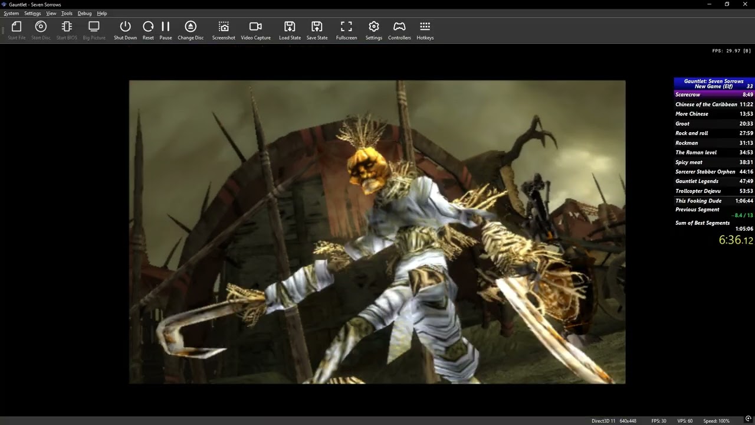Select the Chinese of the Caribbean split
The width and height of the screenshot is (755, 425).
(x=714, y=104)
